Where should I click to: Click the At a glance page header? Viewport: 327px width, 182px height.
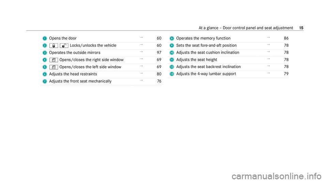[x=246, y=28]
